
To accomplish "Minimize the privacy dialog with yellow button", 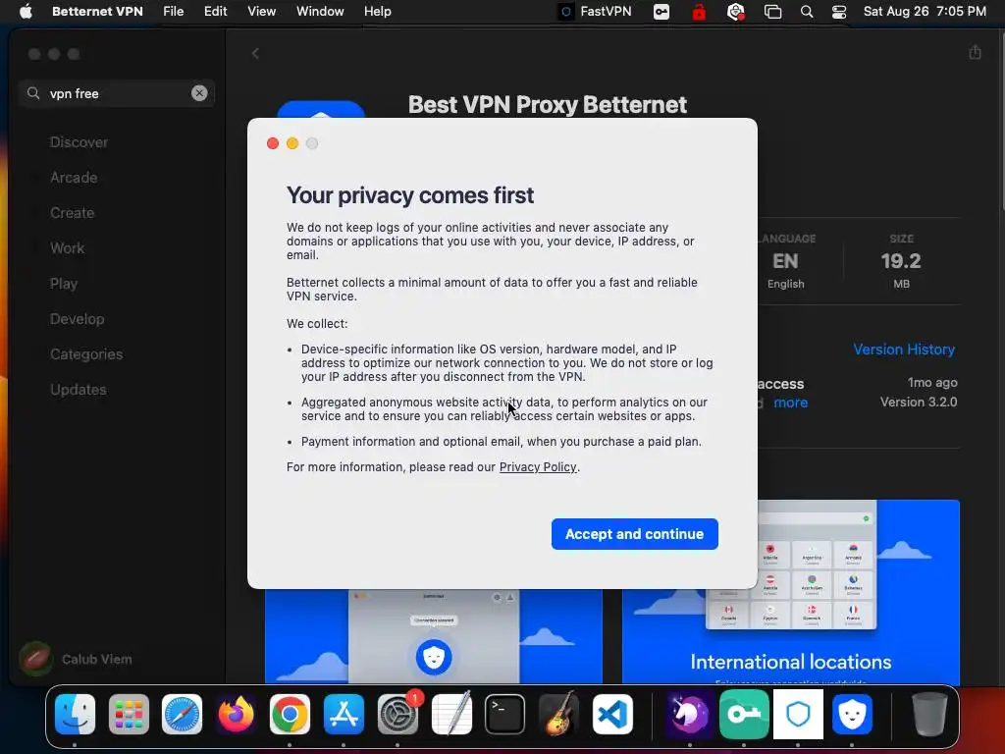I will tap(292, 143).
